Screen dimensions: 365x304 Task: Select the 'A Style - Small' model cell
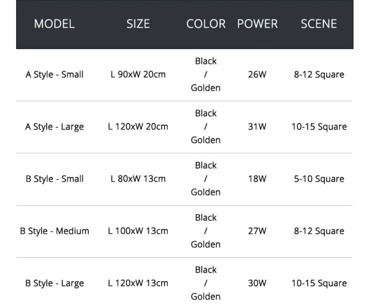click(55, 75)
